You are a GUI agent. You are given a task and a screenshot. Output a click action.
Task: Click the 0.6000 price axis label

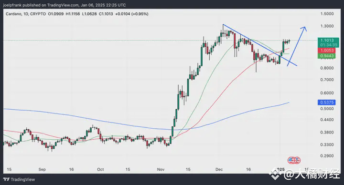coord(327,93)
